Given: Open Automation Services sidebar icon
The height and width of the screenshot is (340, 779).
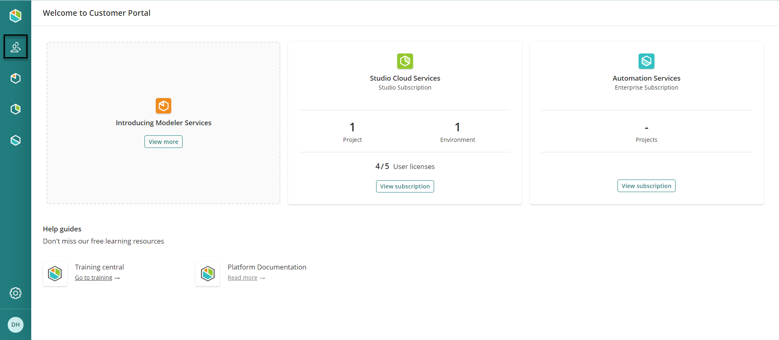Looking at the screenshot, I should coord(15,140).
